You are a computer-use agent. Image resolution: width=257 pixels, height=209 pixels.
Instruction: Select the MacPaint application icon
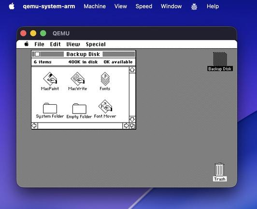point(50,79)
